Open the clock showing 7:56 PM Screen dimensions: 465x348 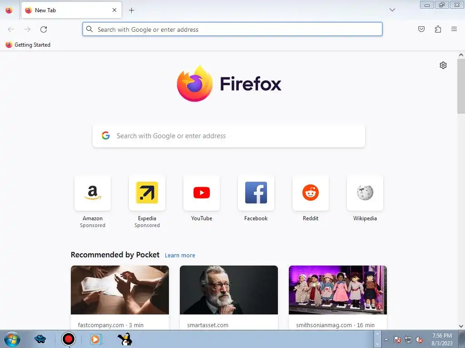click(442, 339)
